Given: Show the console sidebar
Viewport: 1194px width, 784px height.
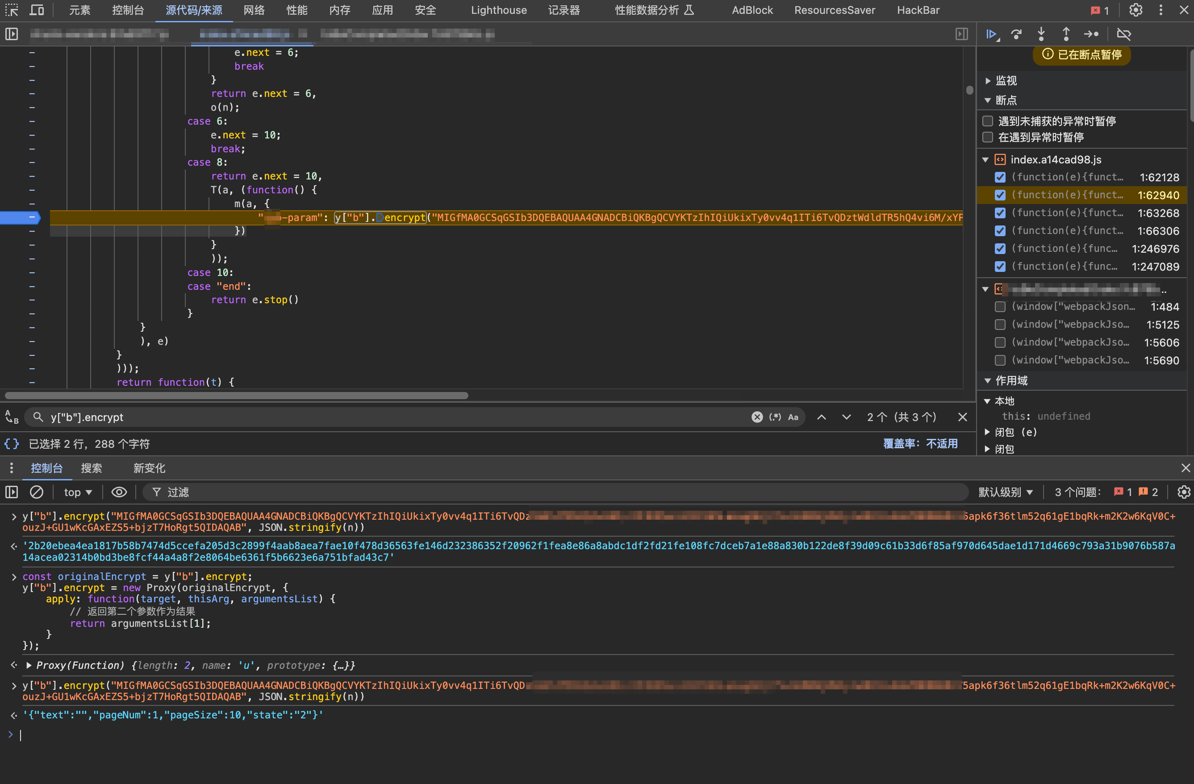Looking at the screenshot, I should [x=12, y=492].
